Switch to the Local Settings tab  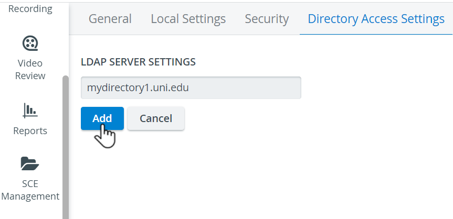tap(188, 19)
